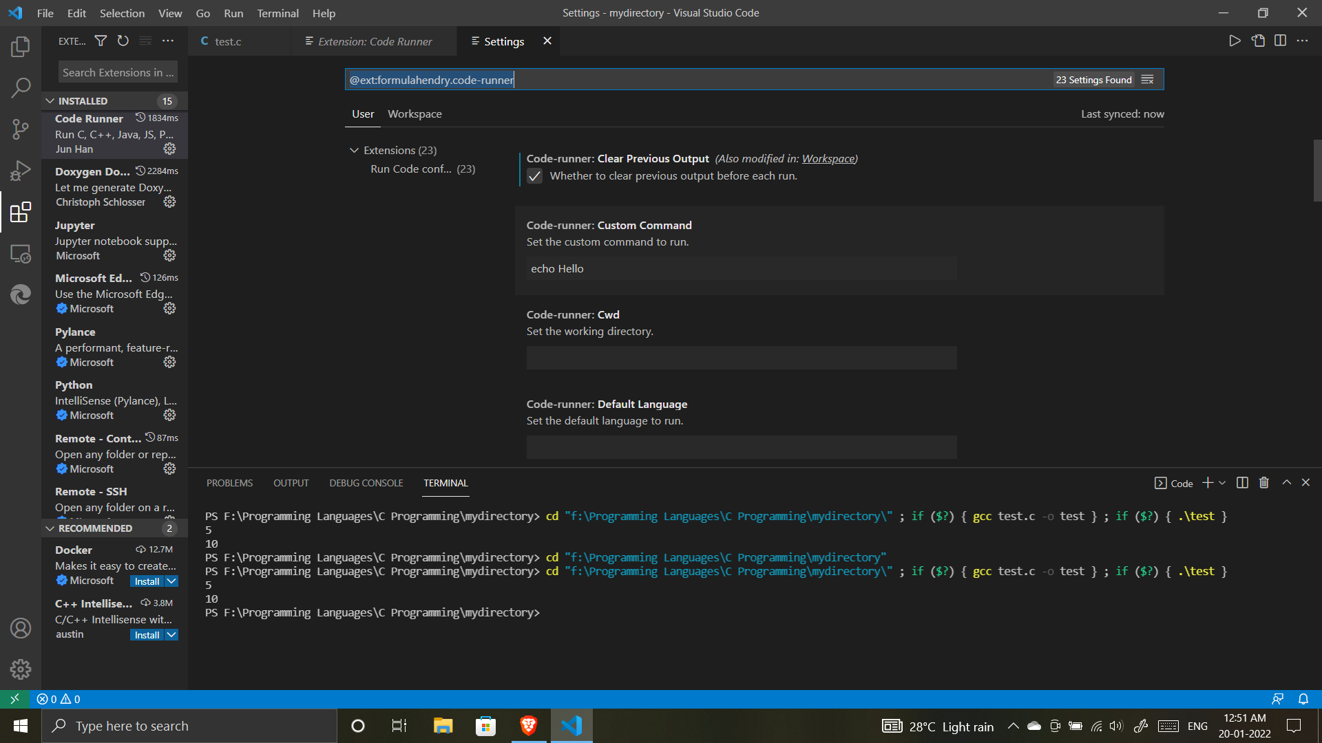
Task: Install the Docker extension
Action: pos(147,581)
